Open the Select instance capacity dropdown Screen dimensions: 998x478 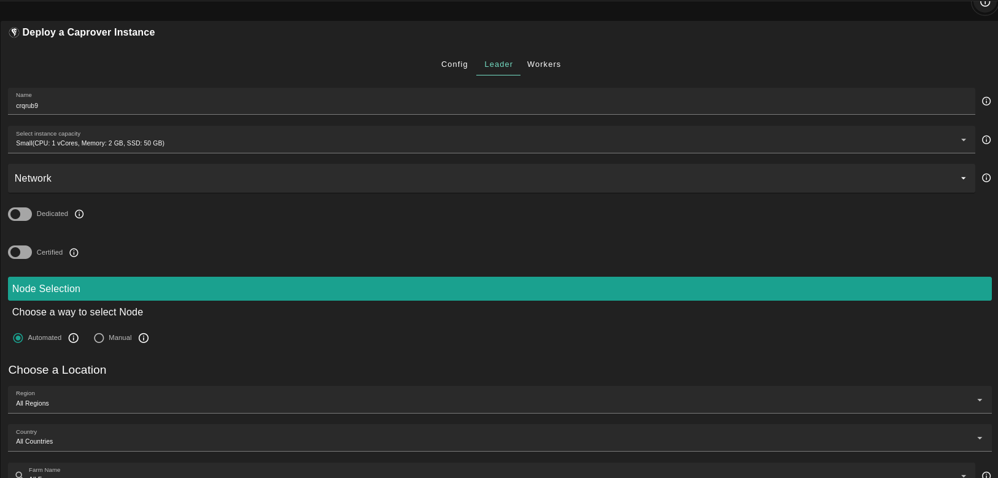(491, 140)
